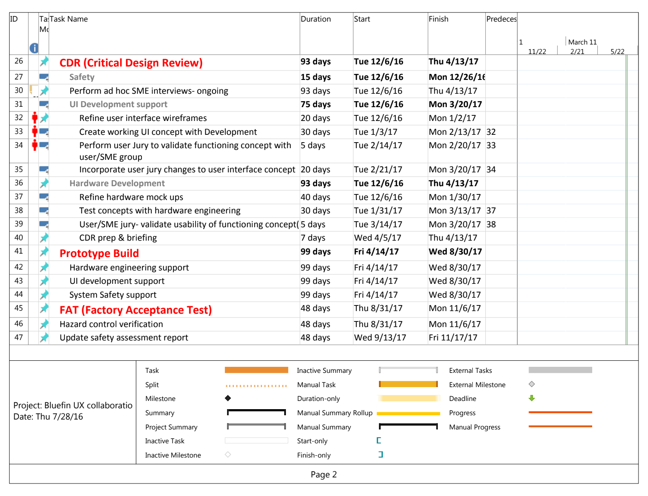648x496 pixels.
Task: Click the orange Task bar swatch in legend
Action: point(257,370)
